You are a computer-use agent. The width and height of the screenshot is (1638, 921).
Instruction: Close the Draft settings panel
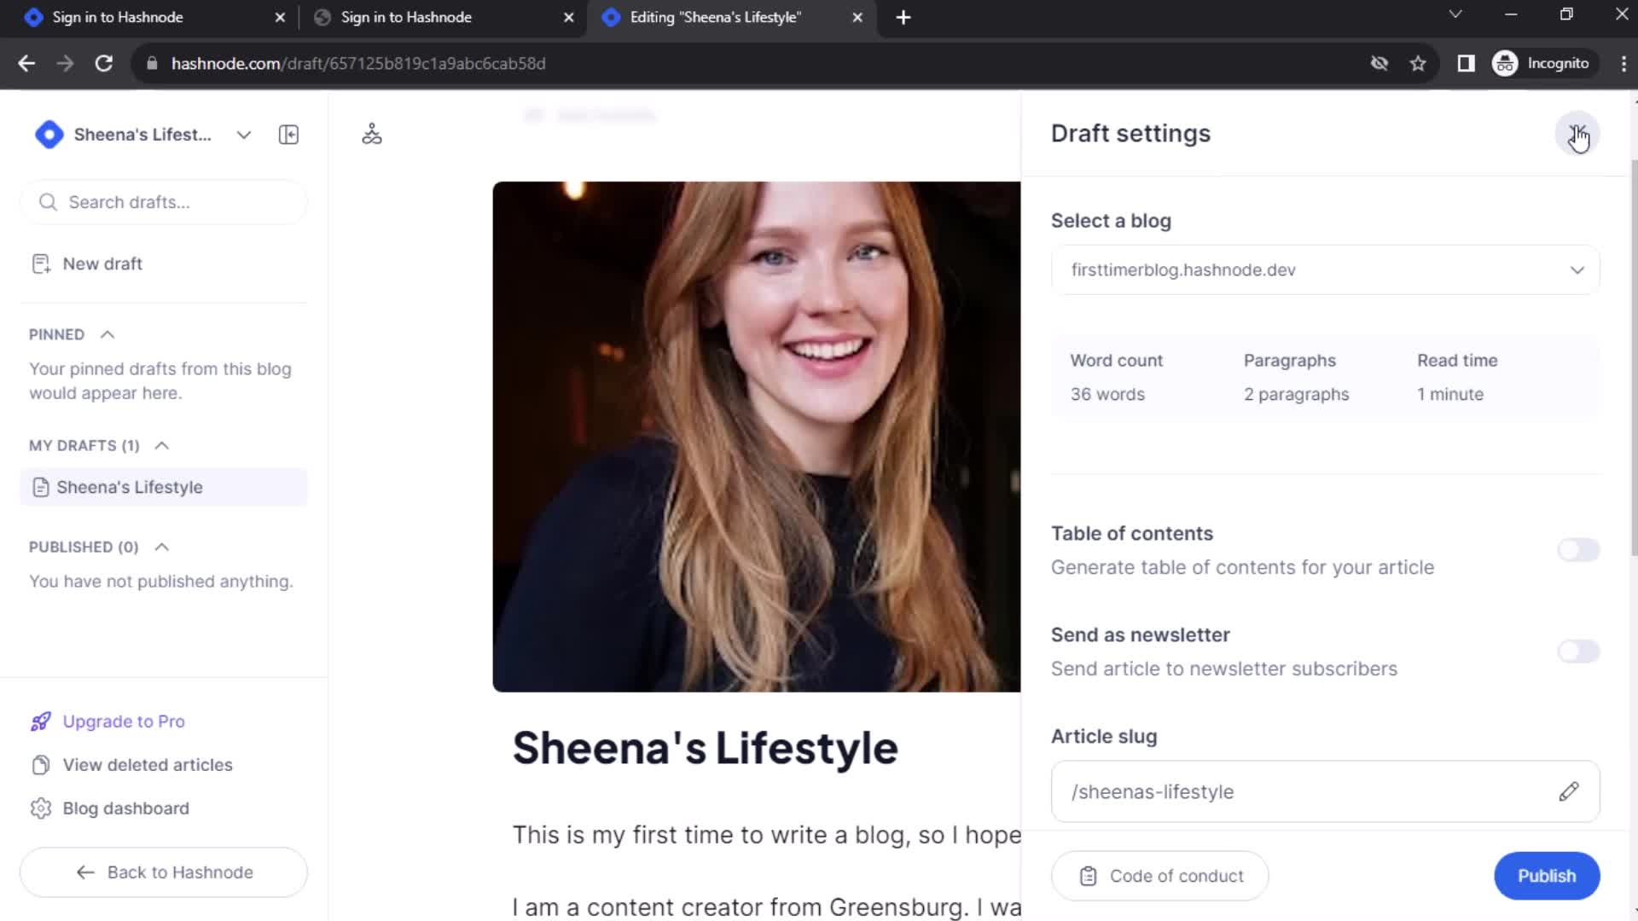point(1577,134)
